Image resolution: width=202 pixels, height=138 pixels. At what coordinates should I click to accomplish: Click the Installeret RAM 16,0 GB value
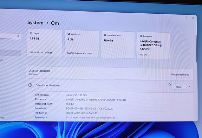tap(70, 104)
